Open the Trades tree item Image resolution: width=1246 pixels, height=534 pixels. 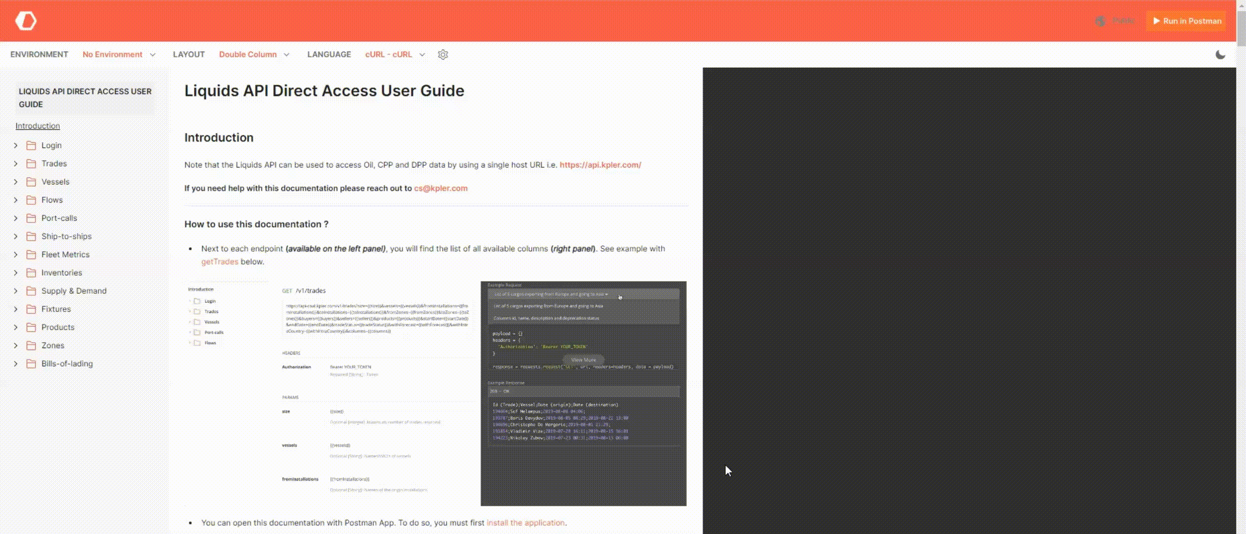54,164
